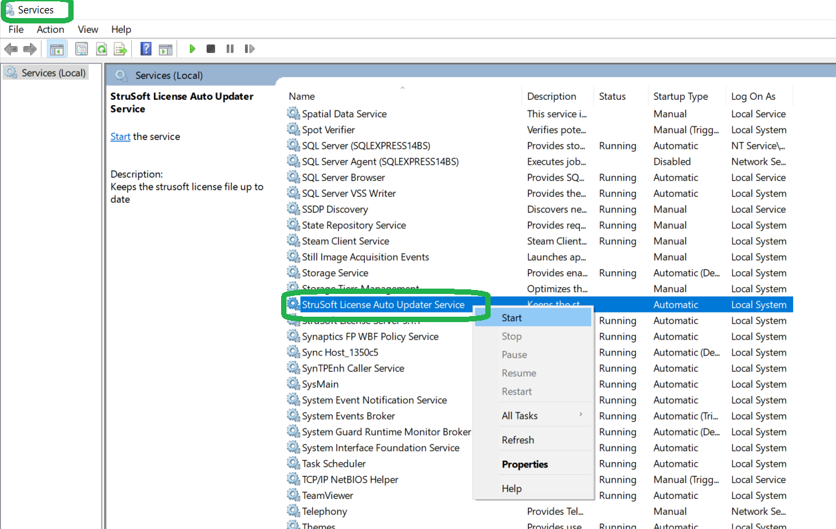This screenshot has height=529, width=836.
Task: Click Manual (Trigg... startup of Spot Verifier
Action: pyautogui.click(x=687, y=129)
